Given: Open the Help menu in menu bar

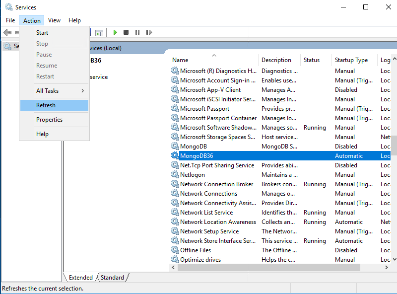Looking at the screenshot, I should (x=75, y=20).
